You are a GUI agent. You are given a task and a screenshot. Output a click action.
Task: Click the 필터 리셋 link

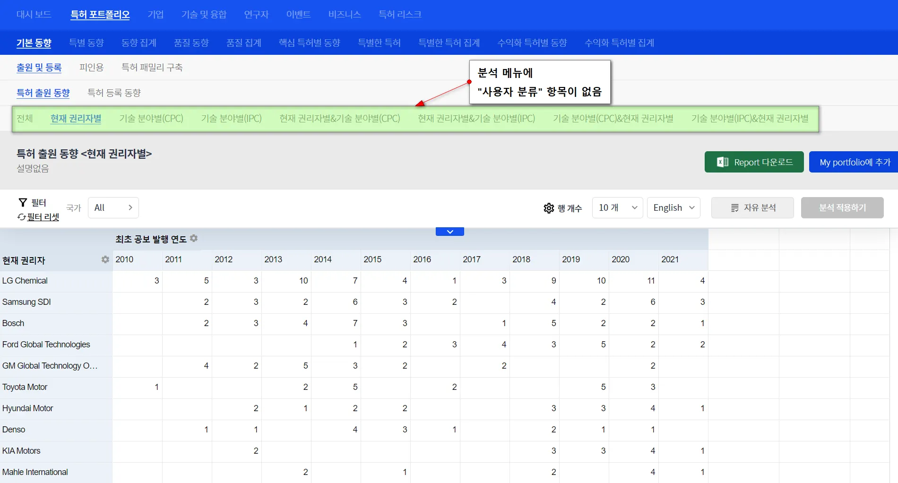pos(43,217)
